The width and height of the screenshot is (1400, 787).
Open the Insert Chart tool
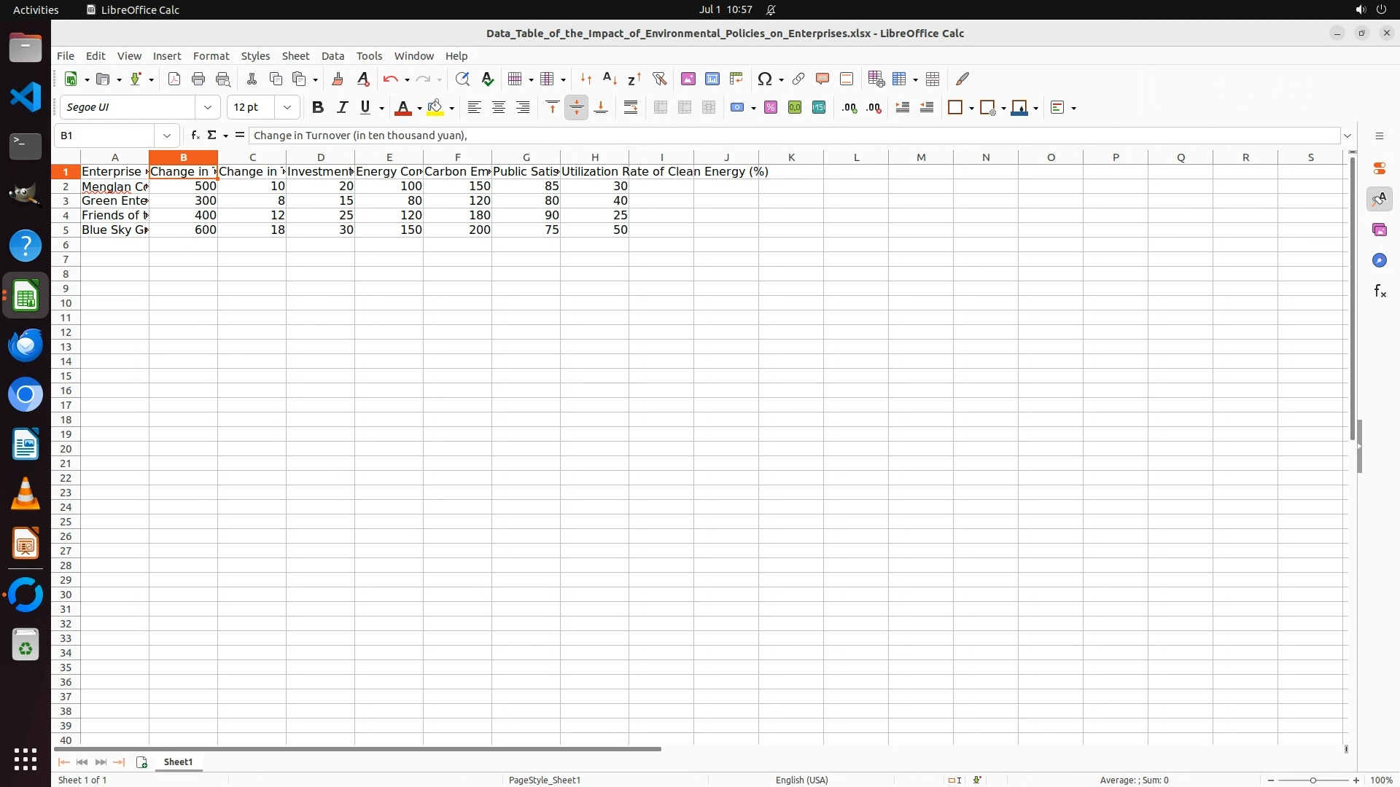pyautogui.click(x=712, y=79)
